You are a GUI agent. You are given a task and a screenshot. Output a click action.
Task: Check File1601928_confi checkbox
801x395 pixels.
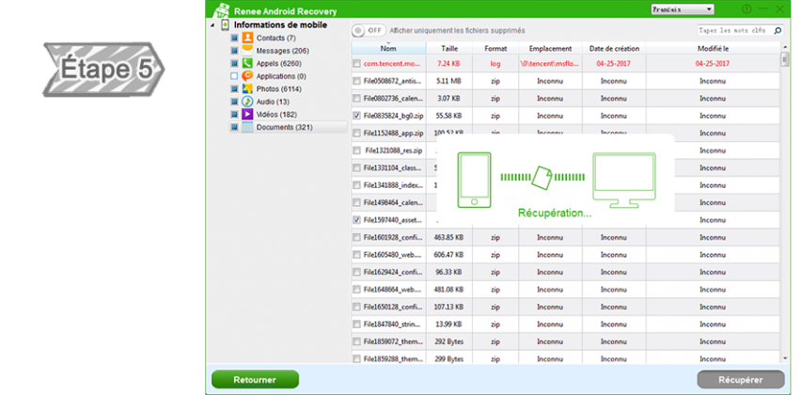tap(356, 238)
